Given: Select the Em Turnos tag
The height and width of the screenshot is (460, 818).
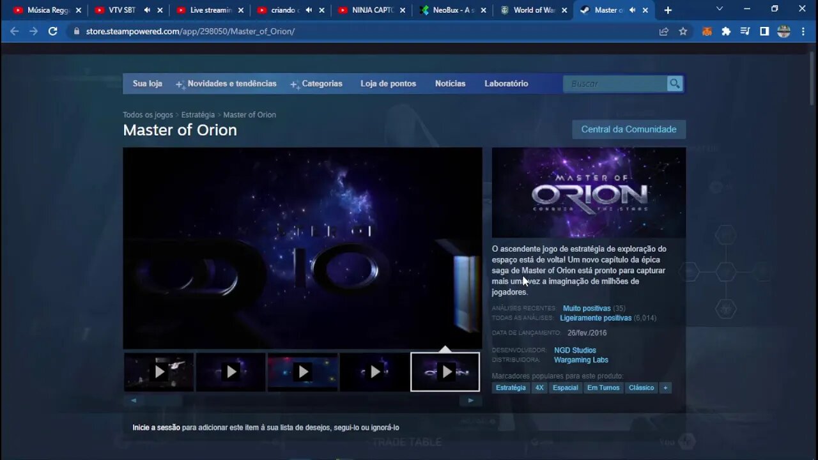Looking at the screenshot, I should [603, 388].
